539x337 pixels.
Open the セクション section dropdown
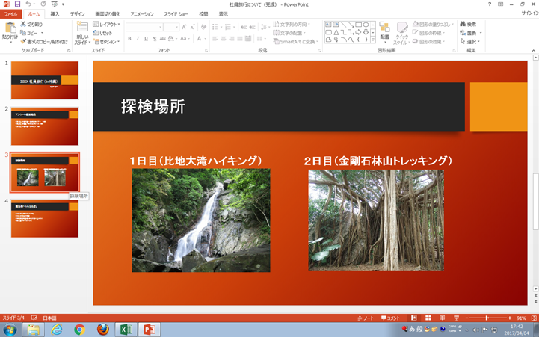[x=107, y=42]
